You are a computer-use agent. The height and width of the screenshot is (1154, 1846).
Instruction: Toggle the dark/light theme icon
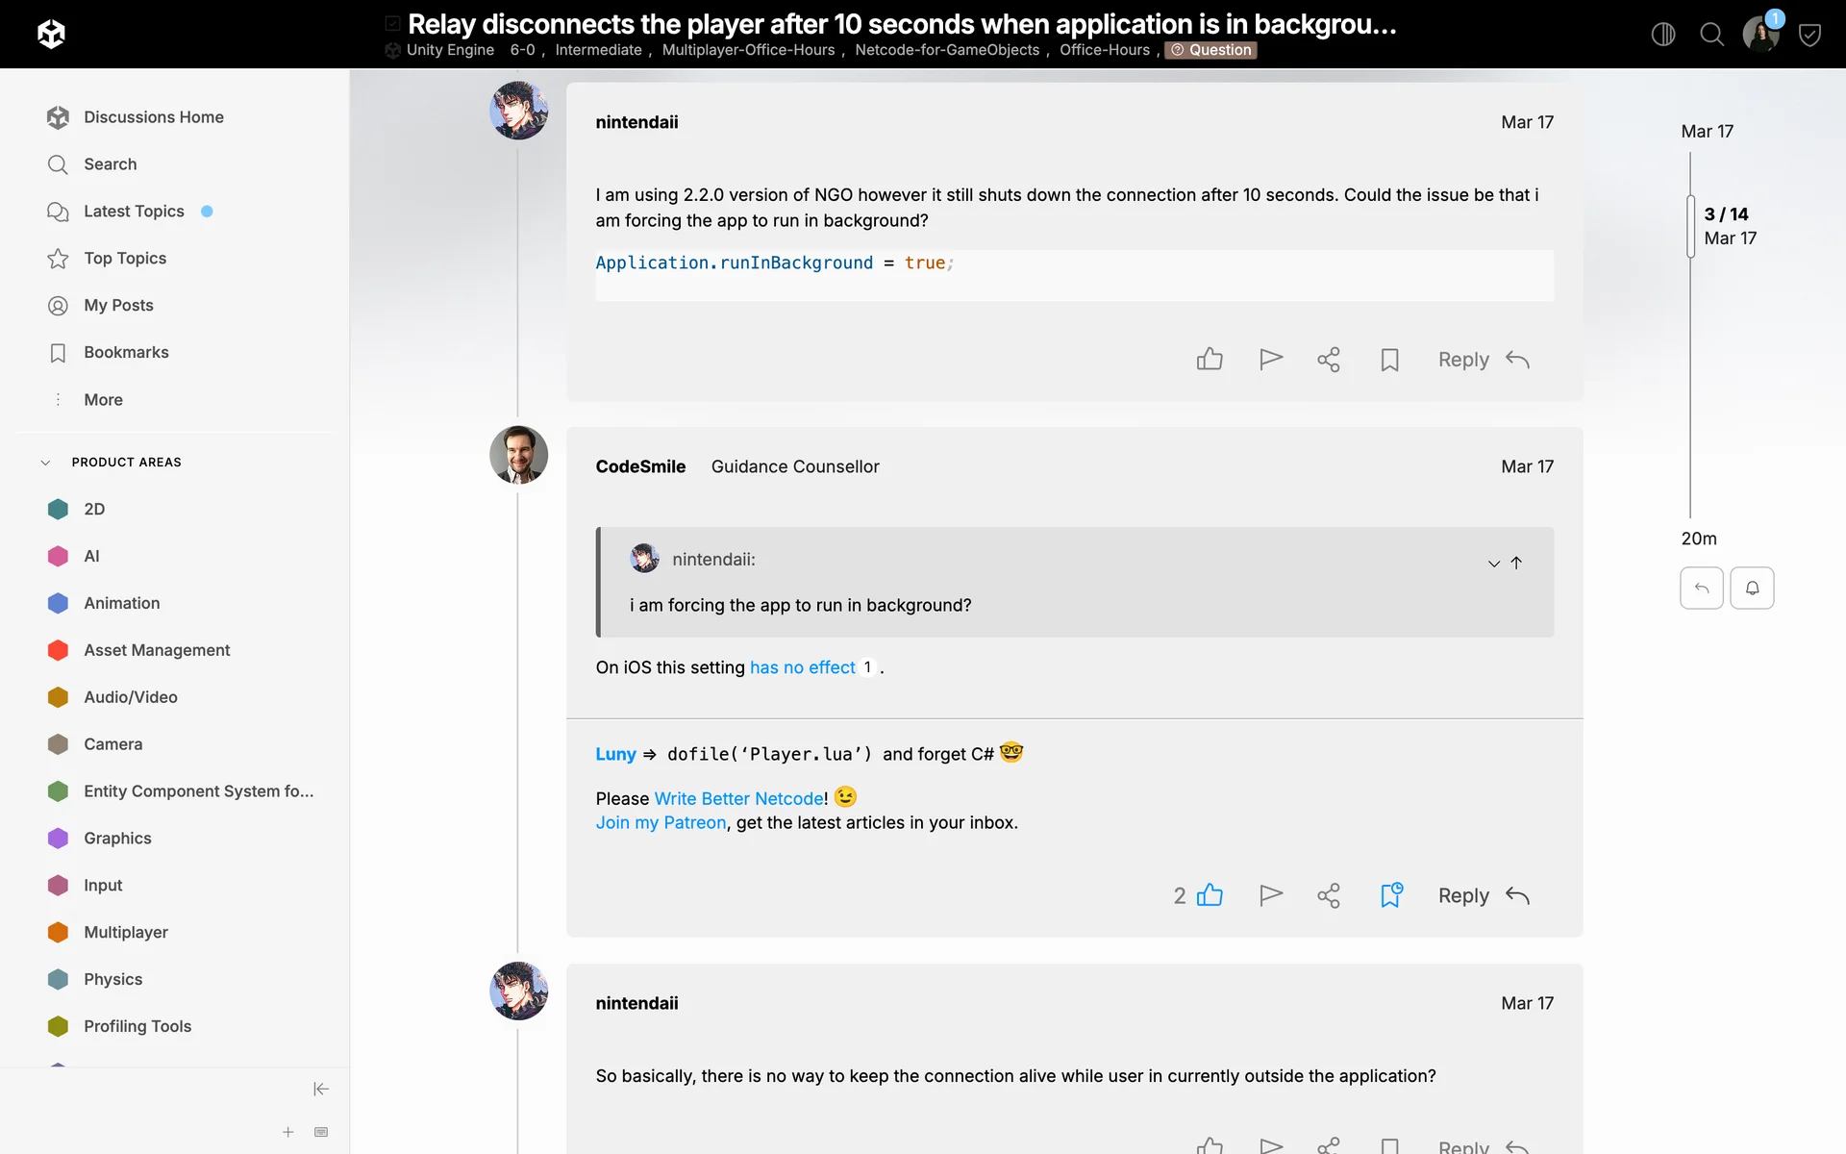[1662, 35]
